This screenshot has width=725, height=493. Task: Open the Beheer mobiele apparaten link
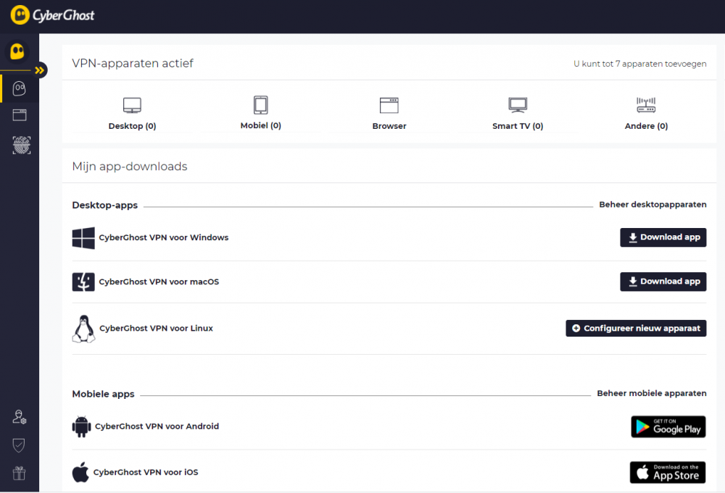pos(651,394)
